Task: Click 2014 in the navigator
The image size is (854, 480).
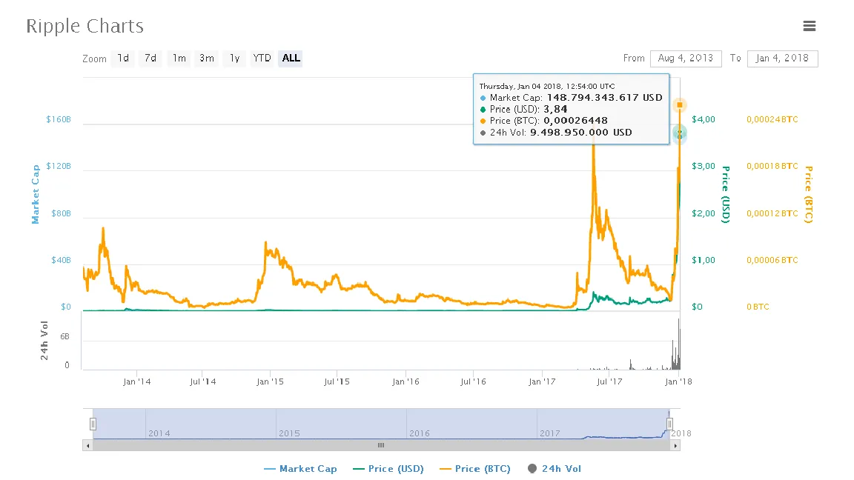Action: tap(159, 433)
